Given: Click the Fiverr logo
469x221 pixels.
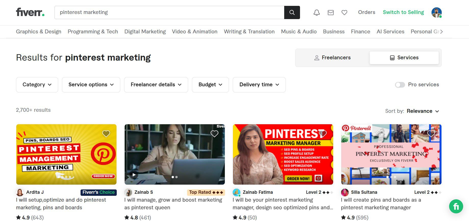Looking at the screenshot, I should 30,12.
